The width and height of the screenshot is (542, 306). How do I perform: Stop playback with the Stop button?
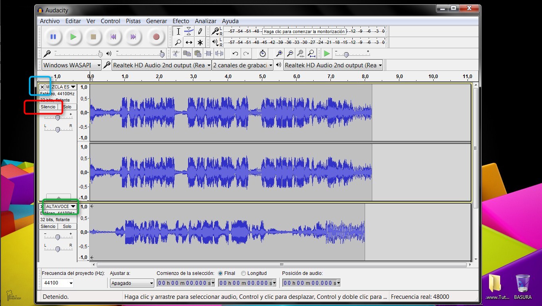coord(93,37)
